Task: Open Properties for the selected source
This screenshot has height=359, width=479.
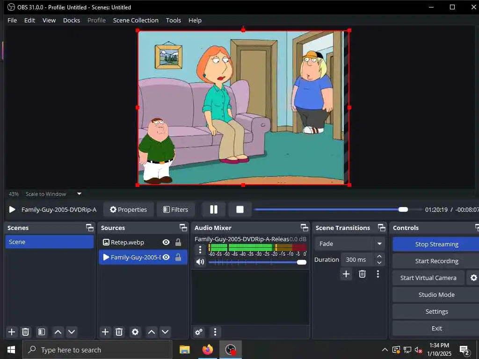Action: (128, 209)
